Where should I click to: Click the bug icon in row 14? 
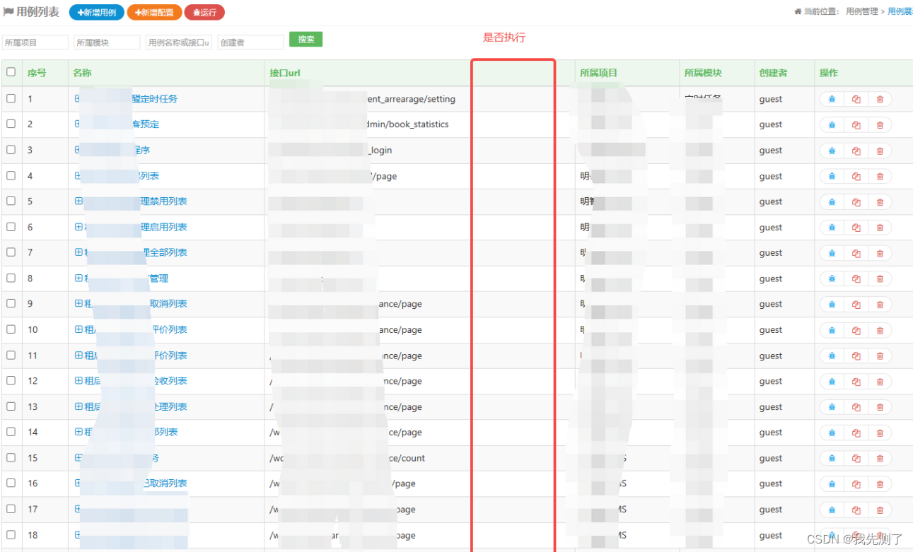(832, 433)
